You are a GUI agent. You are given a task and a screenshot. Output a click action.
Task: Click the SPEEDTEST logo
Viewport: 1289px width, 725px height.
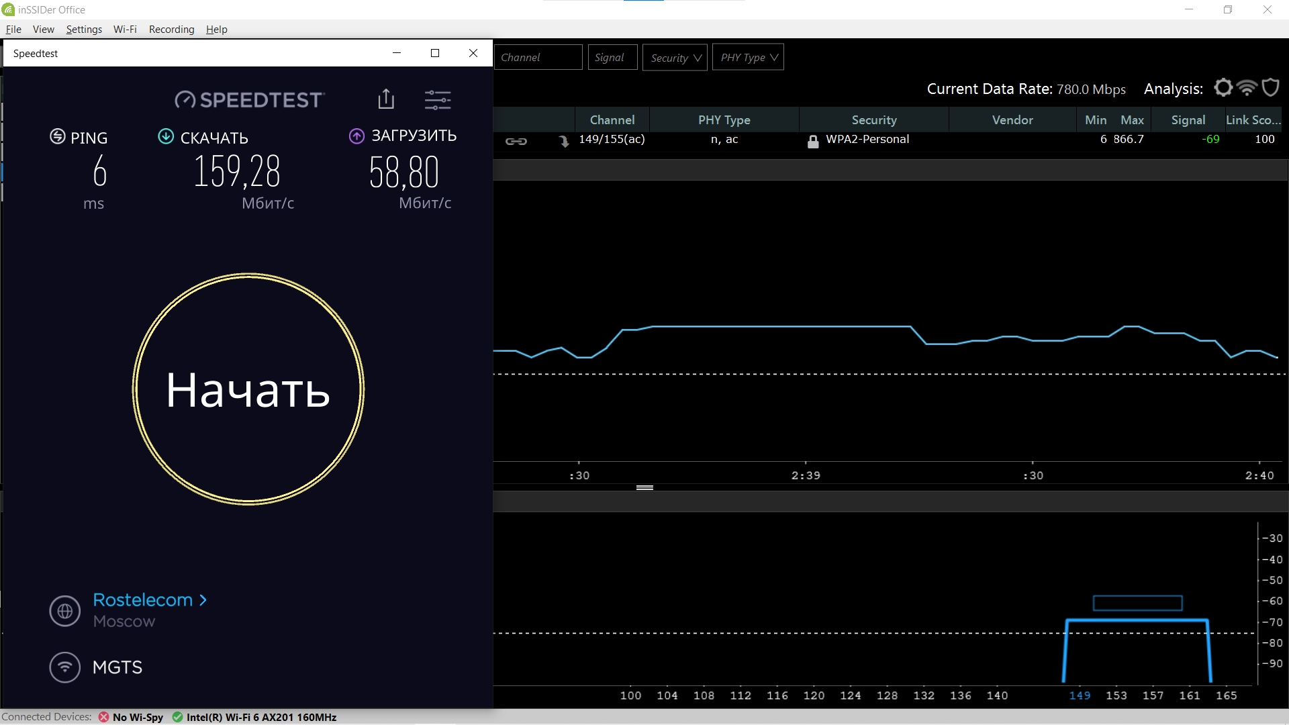(250, 100)
